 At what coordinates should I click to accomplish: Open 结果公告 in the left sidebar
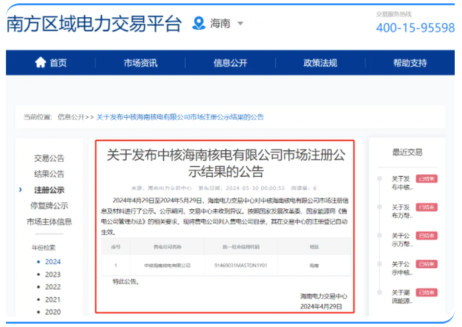pos(49,174)
